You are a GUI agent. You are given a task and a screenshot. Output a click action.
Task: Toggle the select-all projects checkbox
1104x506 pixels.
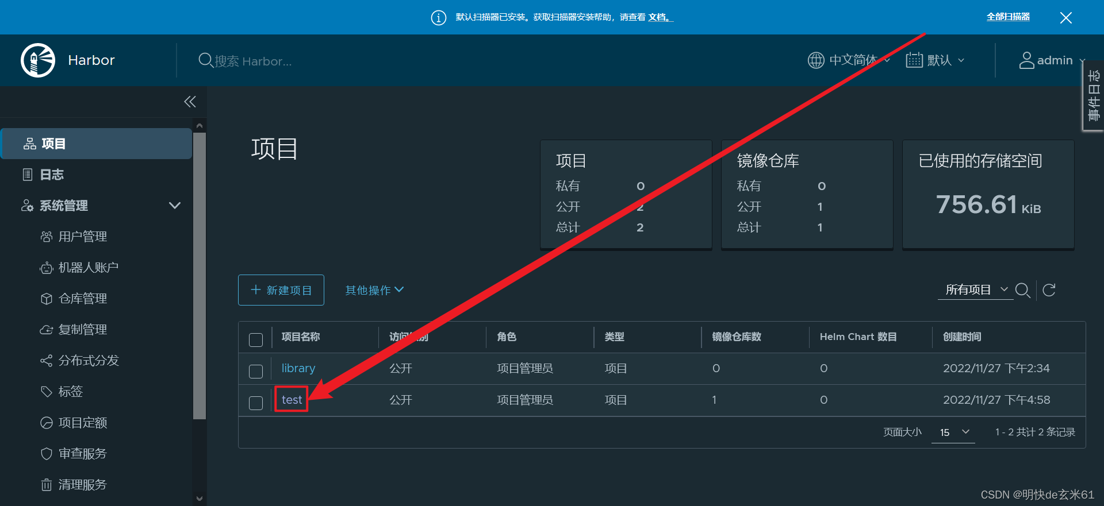tap(256, 339)
